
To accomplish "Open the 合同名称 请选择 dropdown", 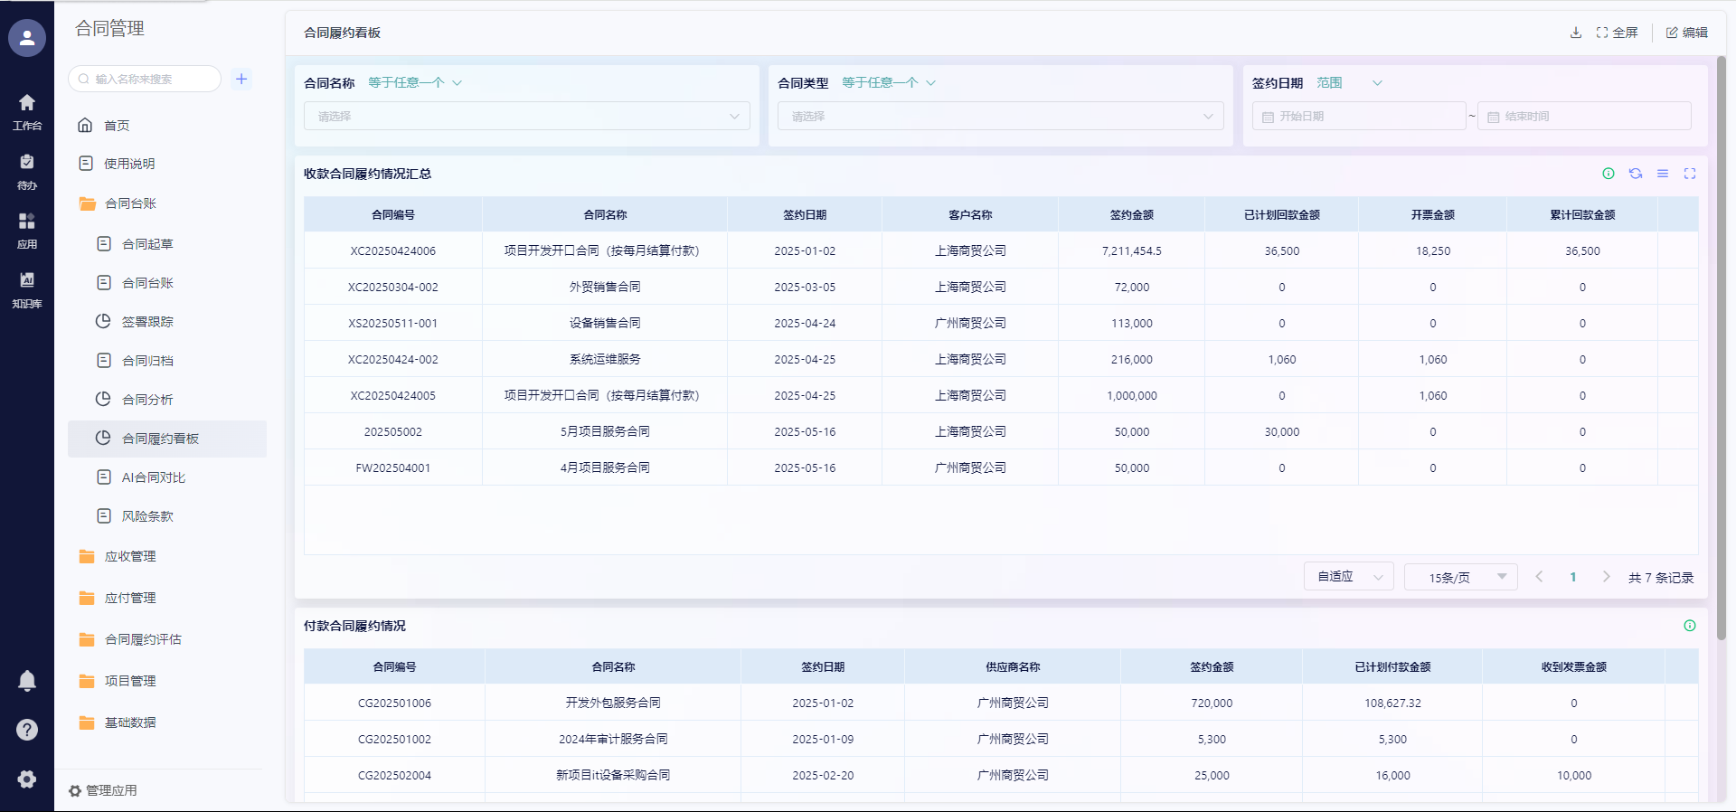I will click(x=527, y=117).
